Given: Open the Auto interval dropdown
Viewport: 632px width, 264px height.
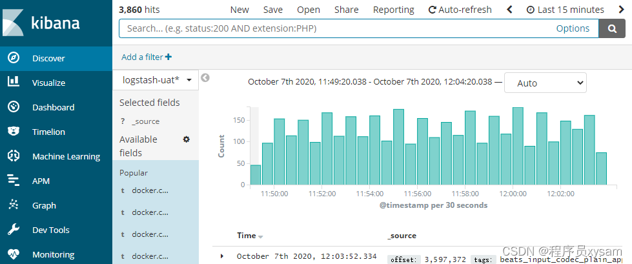Looking at the screenshot, I should point(545,83).
